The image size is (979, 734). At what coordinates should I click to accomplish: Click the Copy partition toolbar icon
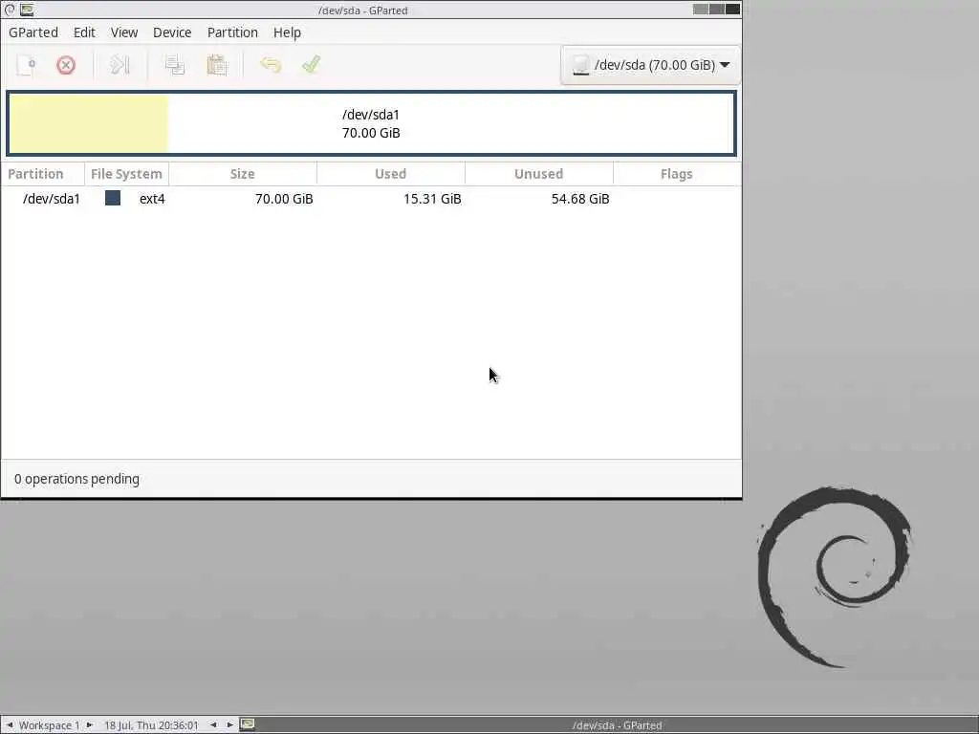[175, 65]
